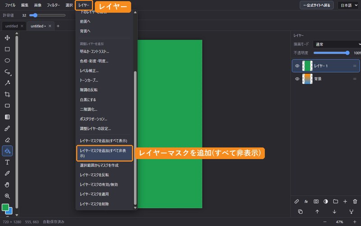Open the 選択 menu

(69, 5)
